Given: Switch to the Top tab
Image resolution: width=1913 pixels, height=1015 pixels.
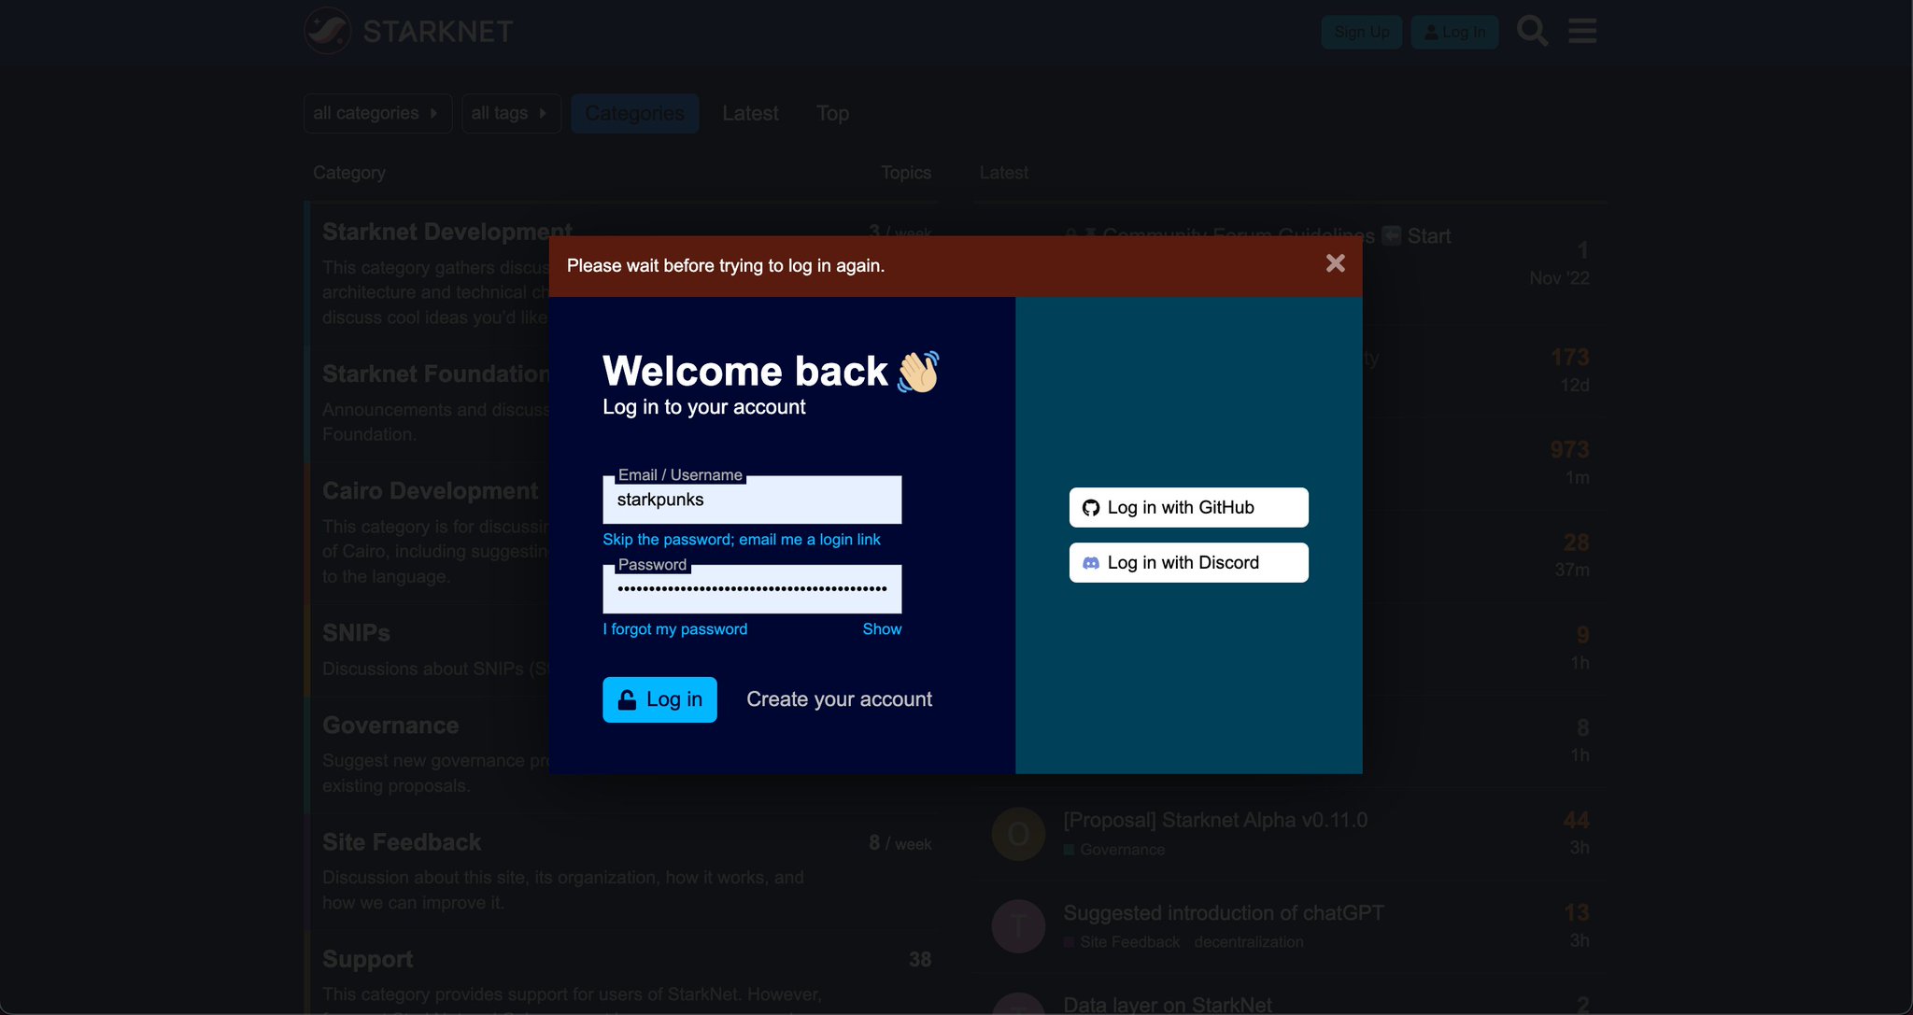Looking at the screenshot, I should tap(832, 113).
